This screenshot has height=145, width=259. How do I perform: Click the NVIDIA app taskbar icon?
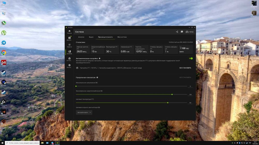tap(57, 143)
